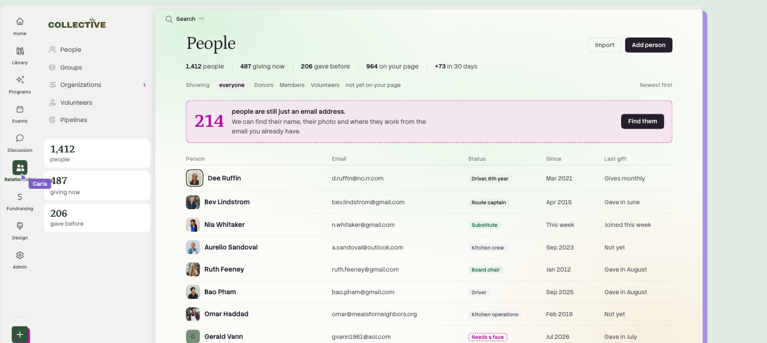Viewport: 767px width, 343px height.
Task: Sort by the Email column header
Action: pyautogui.click(x=339, y=159)
